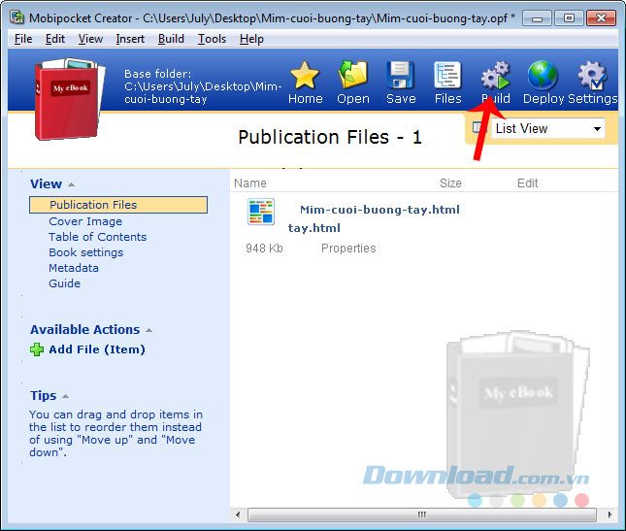
Task: Select Publication Files in the View list
Action: coord(118,205)
